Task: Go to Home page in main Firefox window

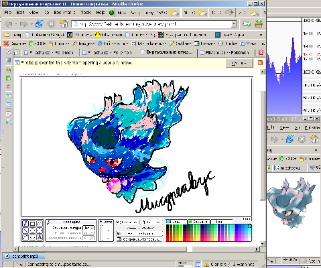Action: click(x=64, y=24)
